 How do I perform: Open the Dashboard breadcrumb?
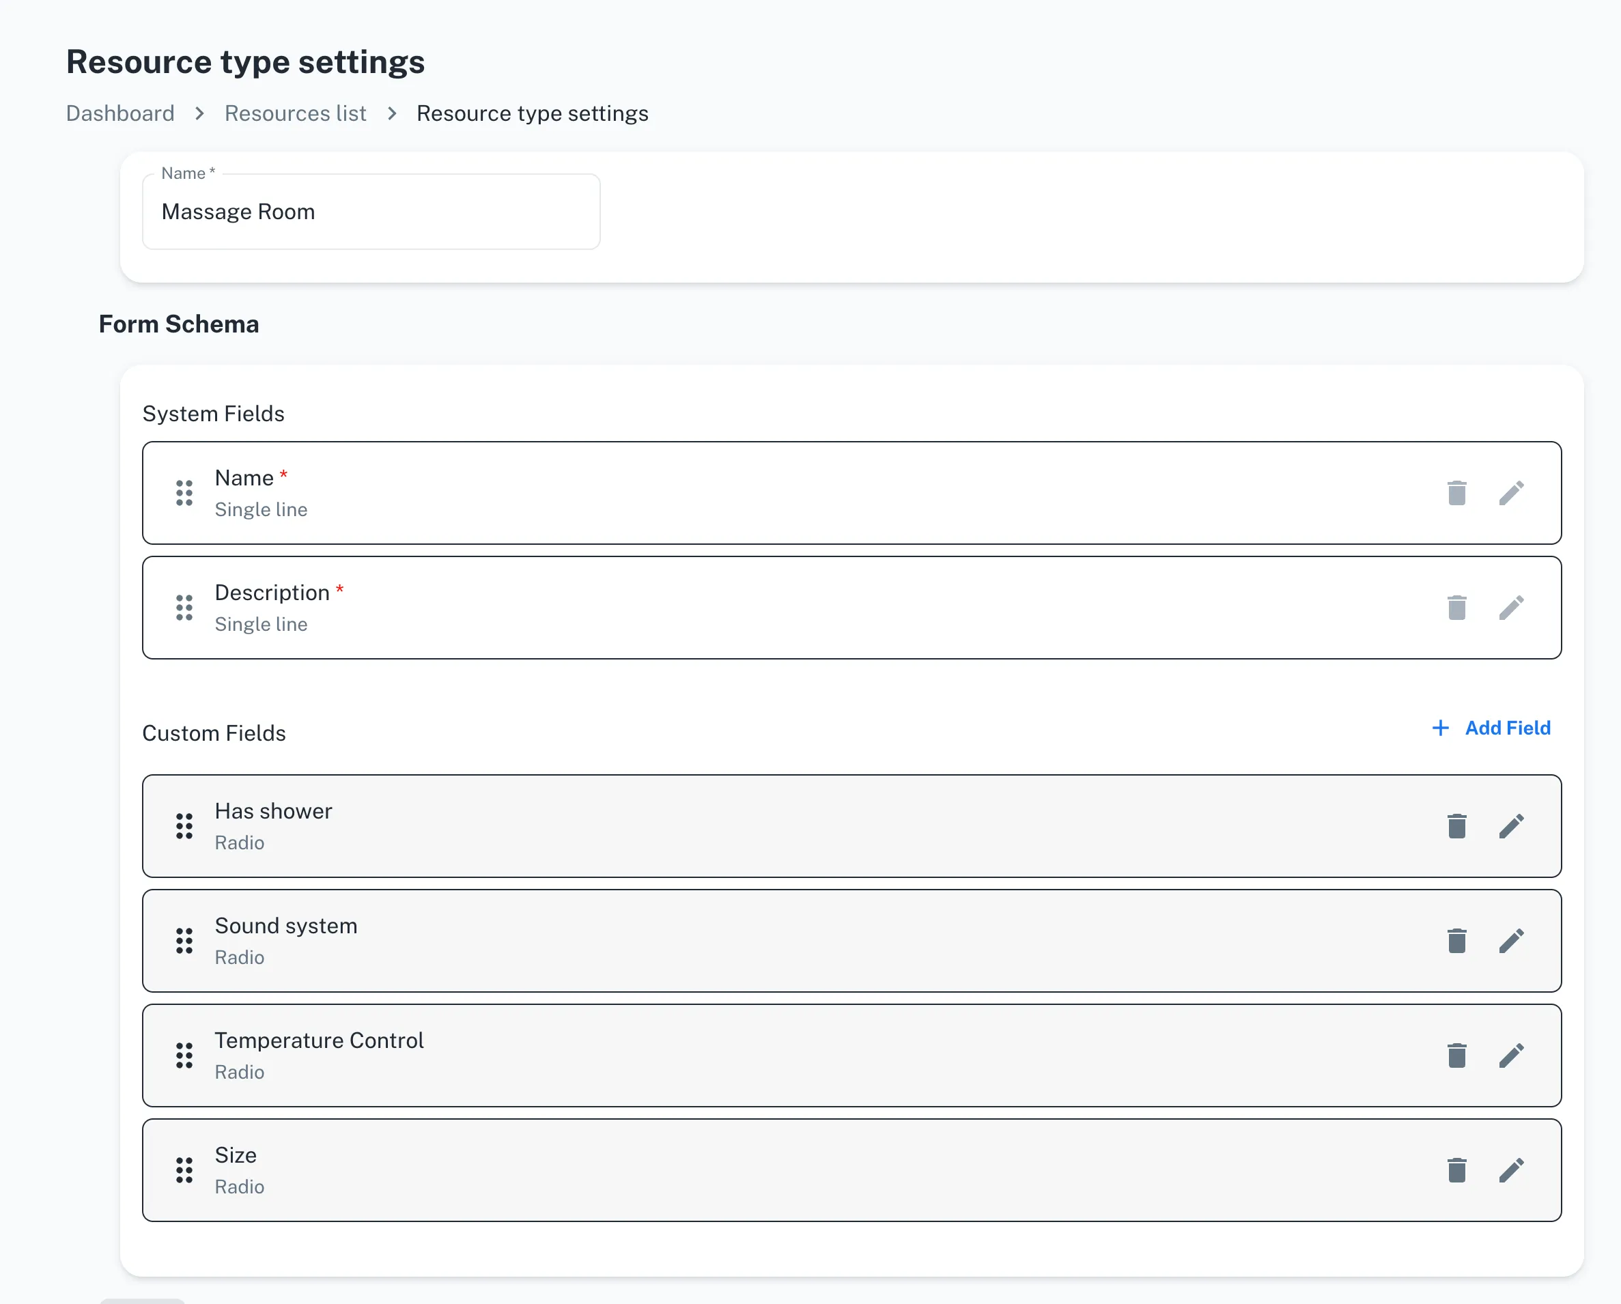click(119, 113)
